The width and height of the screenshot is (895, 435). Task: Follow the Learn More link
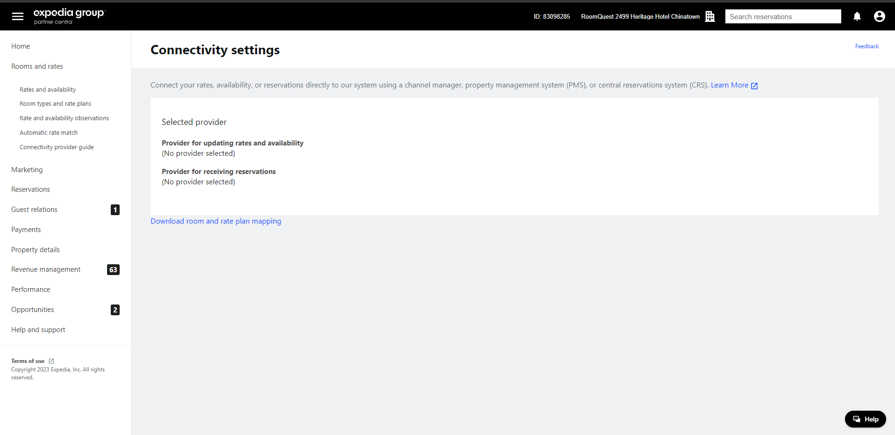[729, 85]
